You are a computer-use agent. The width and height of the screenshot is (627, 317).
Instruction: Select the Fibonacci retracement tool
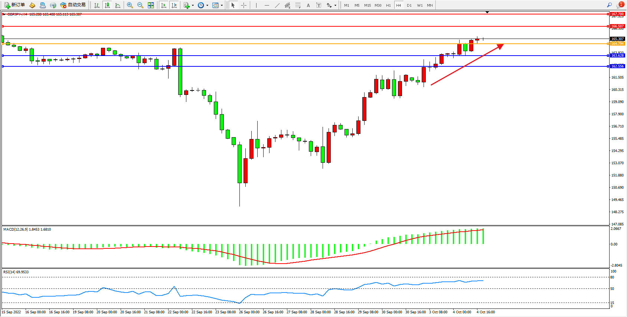[x=298, y=5]
